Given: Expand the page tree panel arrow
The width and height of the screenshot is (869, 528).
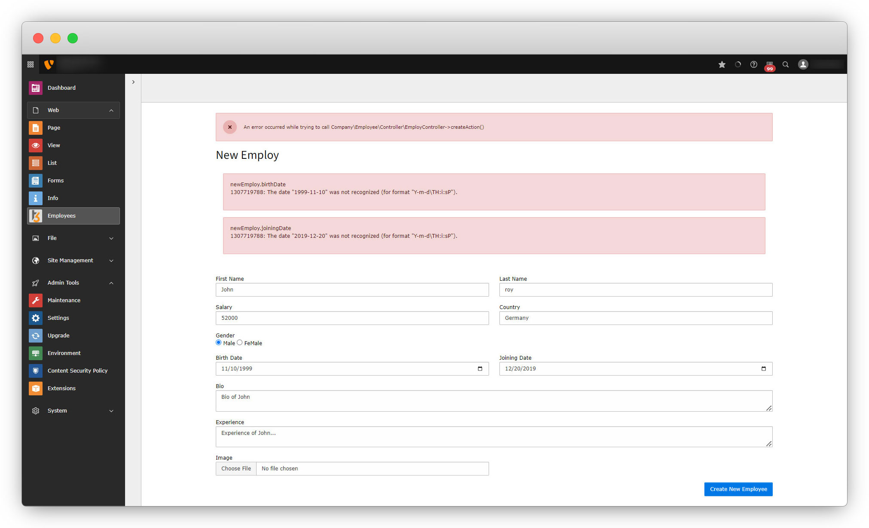Looking at the screenshot, I should pyautogui.click(x=133, y=82).
